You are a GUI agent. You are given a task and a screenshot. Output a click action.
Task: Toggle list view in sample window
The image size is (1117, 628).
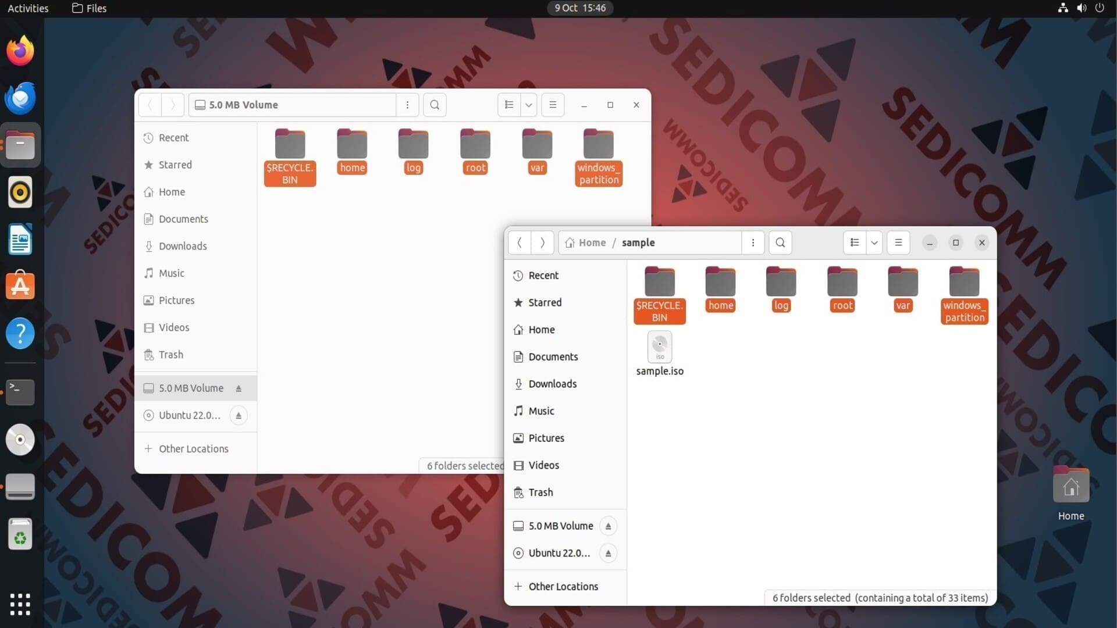tap(855, 242)
